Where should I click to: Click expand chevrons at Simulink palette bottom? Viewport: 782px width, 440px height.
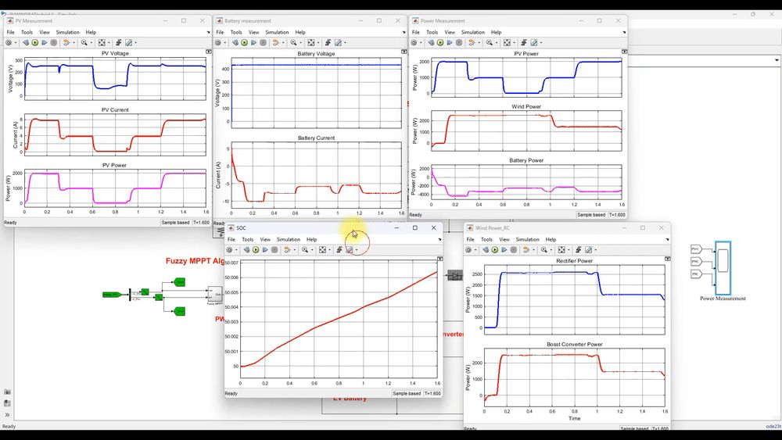coord(7,414)
